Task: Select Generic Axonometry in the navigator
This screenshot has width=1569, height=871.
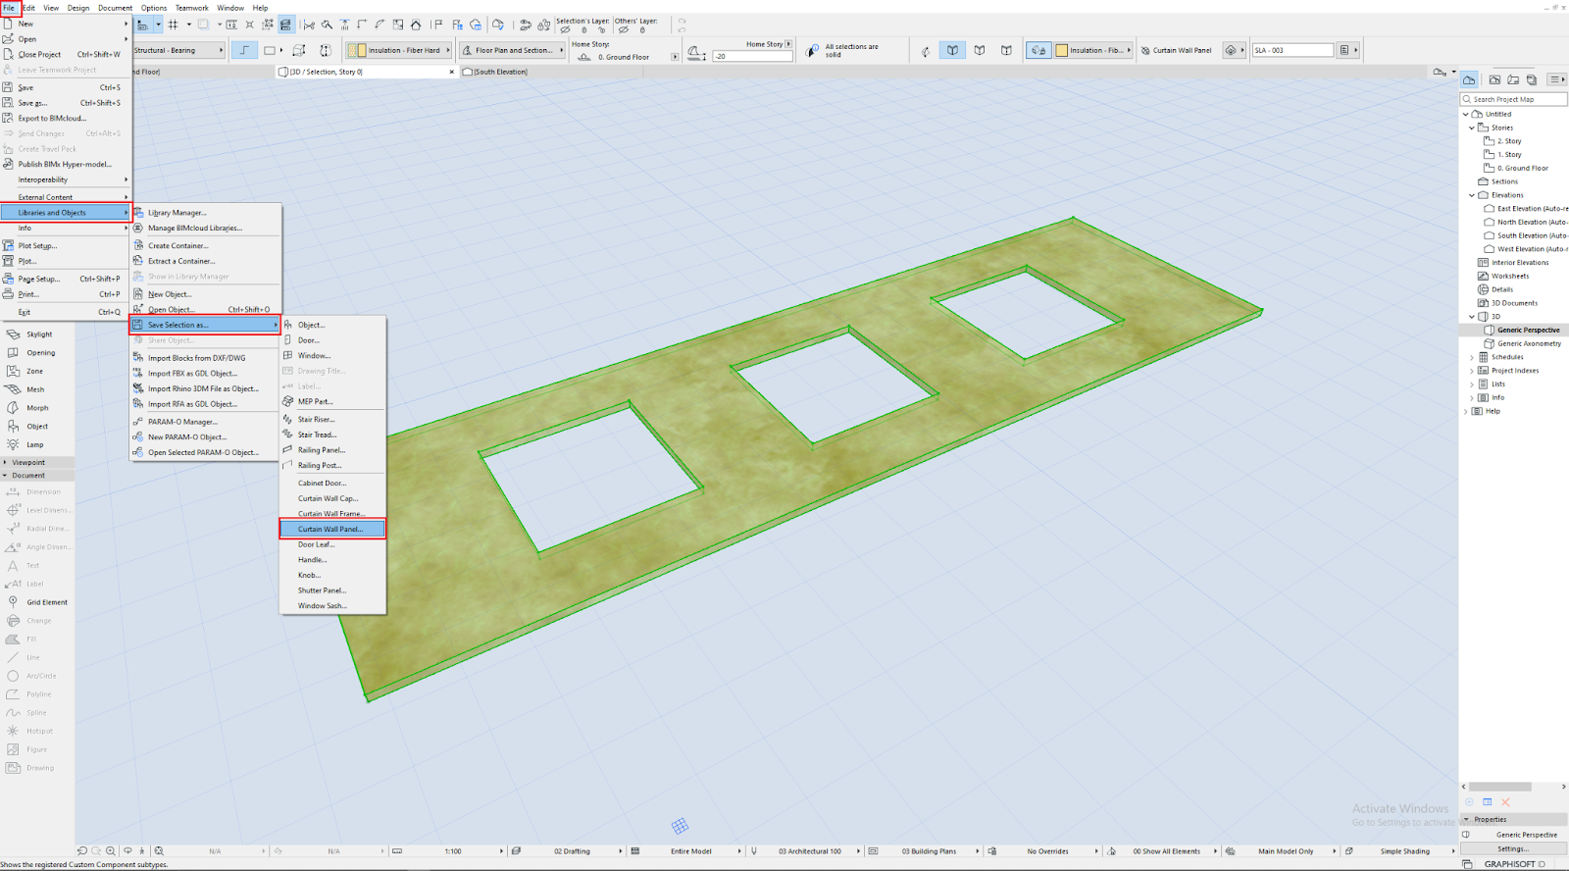Action: (x=1529, y=343)
